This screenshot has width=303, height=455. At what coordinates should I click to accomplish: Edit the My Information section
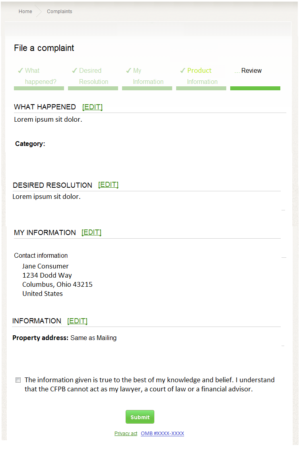pyautogui.click(x=91, y=232)
